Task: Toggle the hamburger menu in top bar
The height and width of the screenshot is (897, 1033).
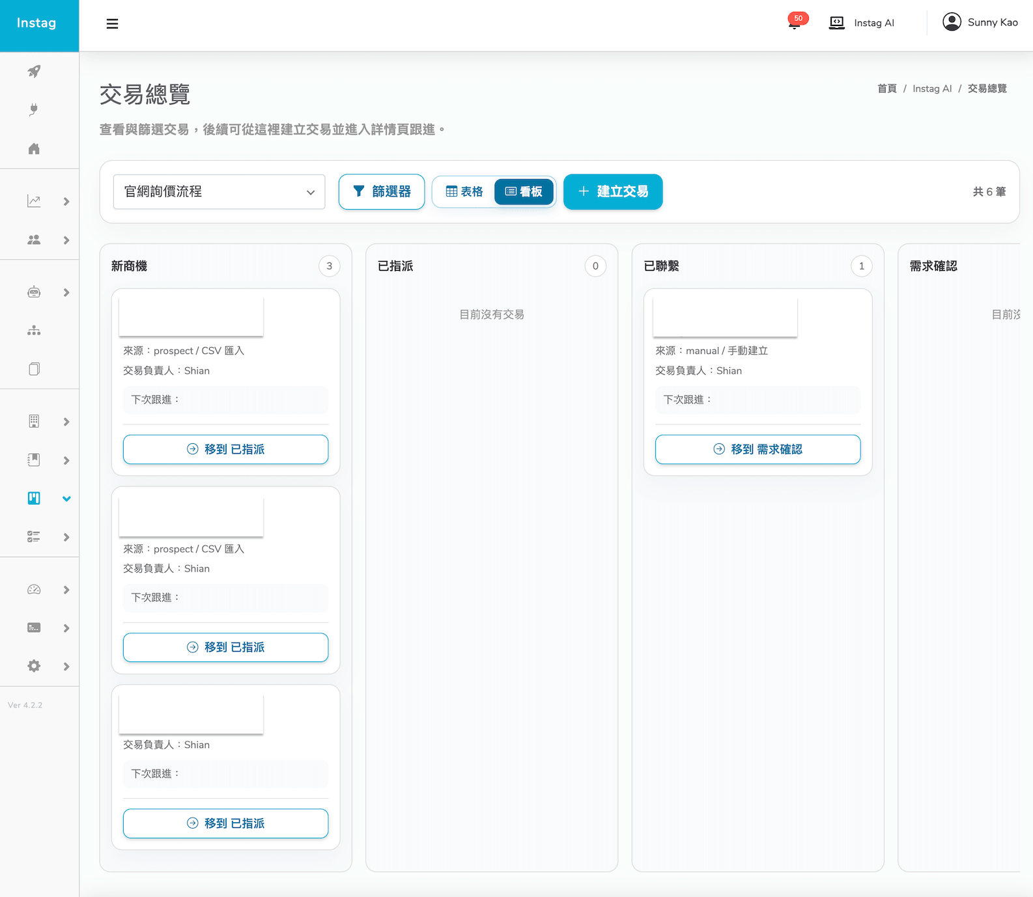Action: pyautogui.click(x=112, y=23)
